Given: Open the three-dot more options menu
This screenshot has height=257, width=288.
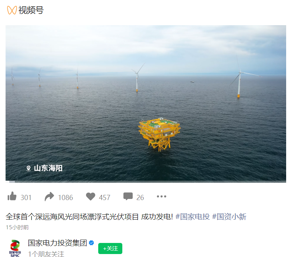Looking at the screenshot, I should [162, 197].
